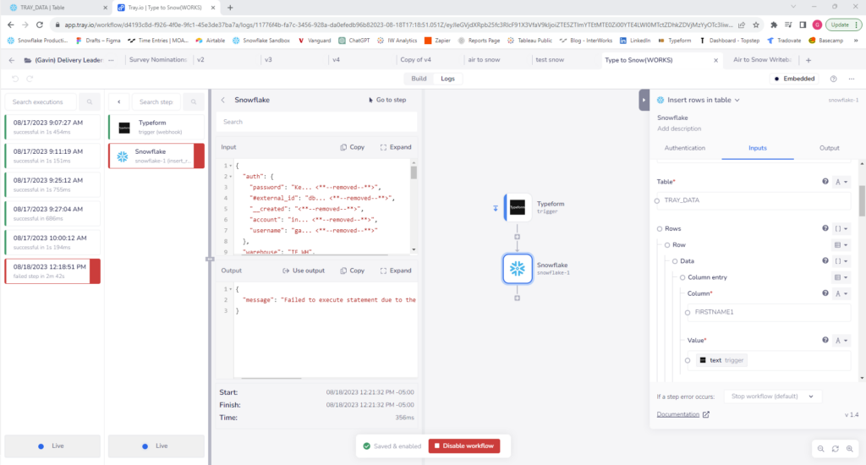Open the Output tab in properties

[x=829, y=148]
